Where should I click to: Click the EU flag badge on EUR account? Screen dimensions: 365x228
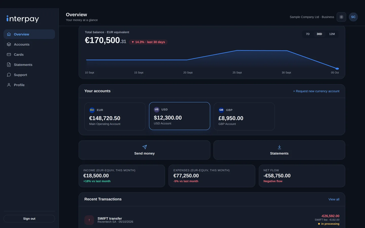pos(92,110)
